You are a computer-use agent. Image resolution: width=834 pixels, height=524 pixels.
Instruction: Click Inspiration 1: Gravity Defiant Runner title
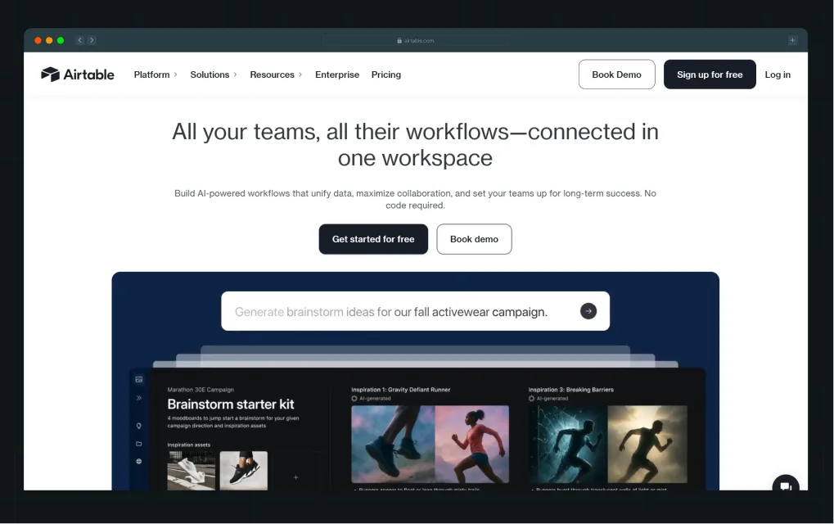[400, 390]
